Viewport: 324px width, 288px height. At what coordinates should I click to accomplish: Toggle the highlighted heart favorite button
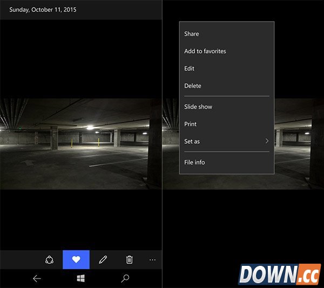(x=76, y=260)
